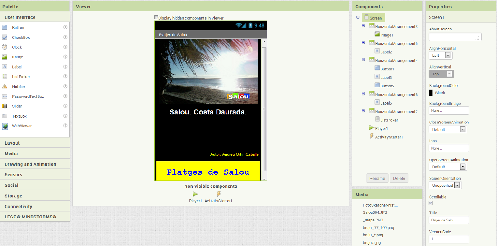Select ActivityStarter1 icon in Components tree
This screenshot has width=497, height=246.
pyautogui.click(x=372, y=136)
